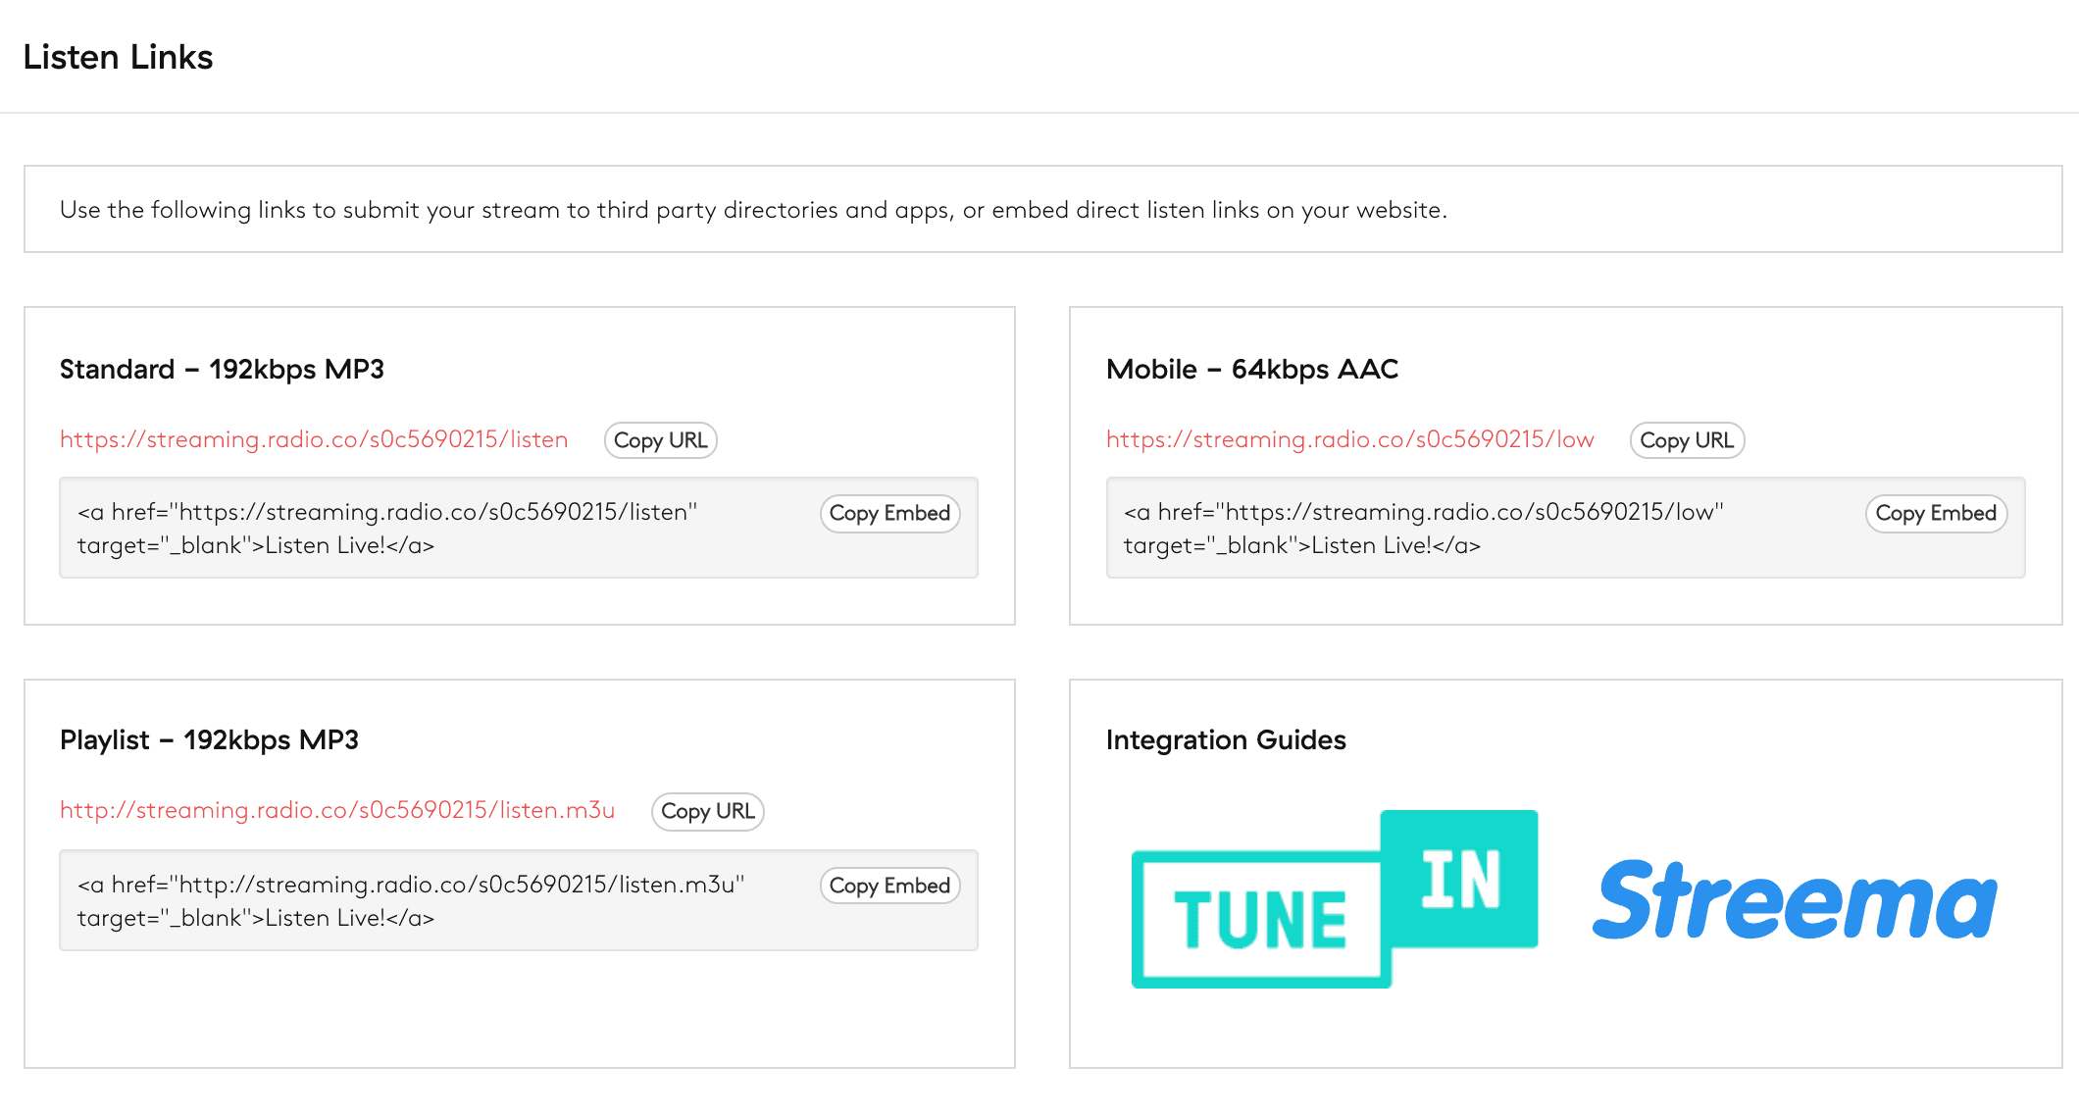The width and height of the screenshot is (2079, 1116).
Task: Click the Listen Links page heading
Action: pyautogui.click(x=118, y=57)
